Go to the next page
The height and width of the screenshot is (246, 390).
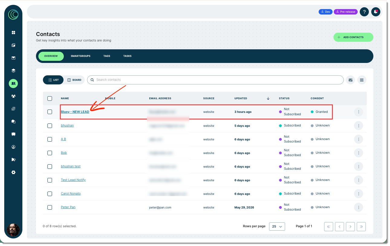click(350, 226)
